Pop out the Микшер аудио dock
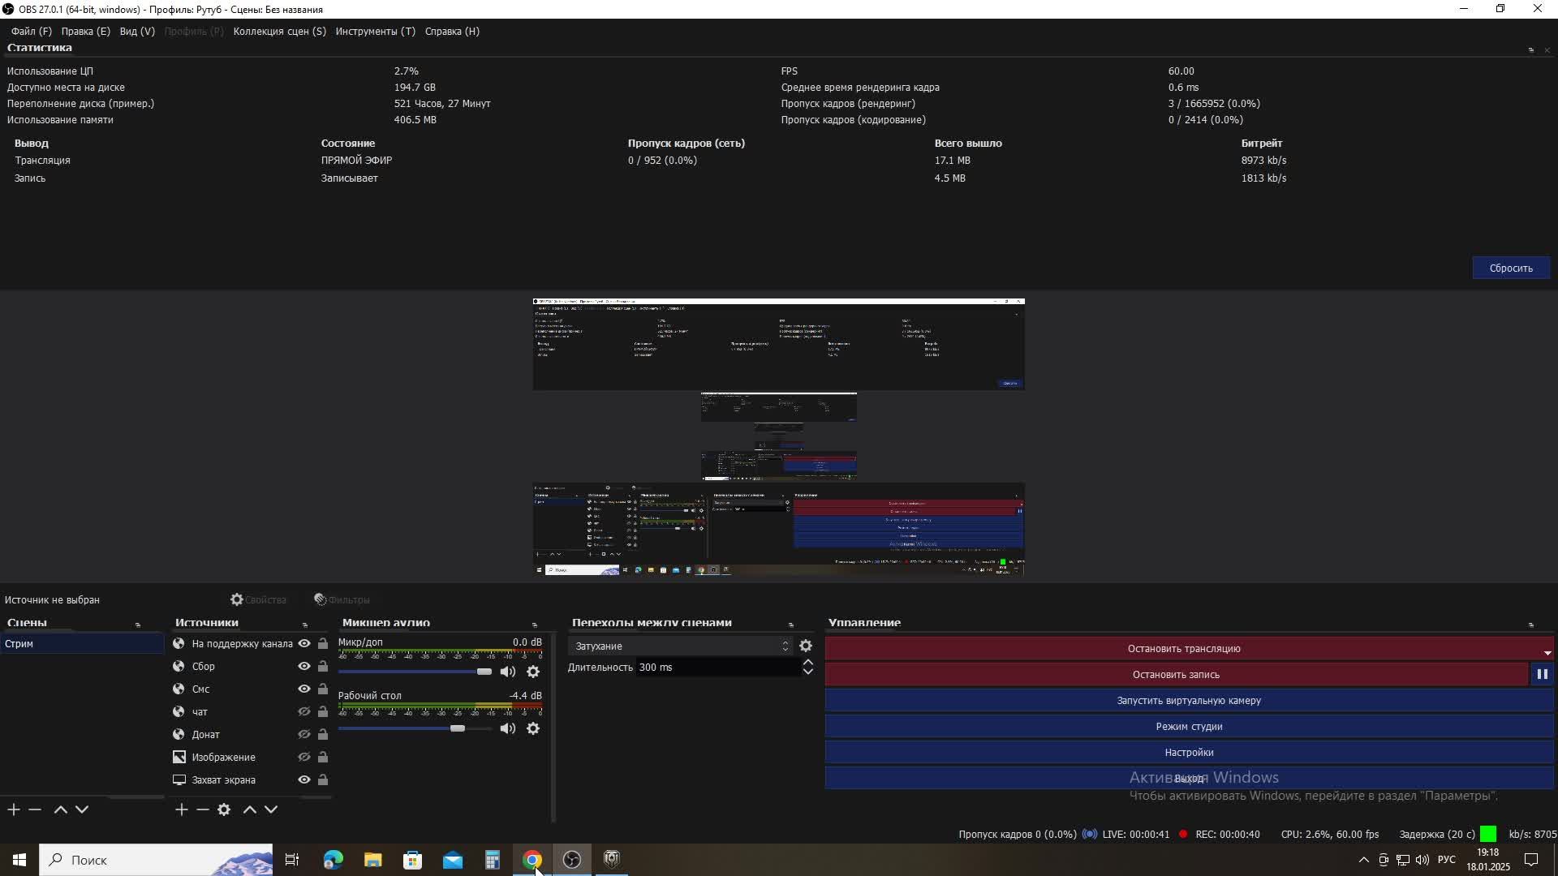Viewport: 1558px width, 876px height. point(535,625)
